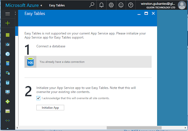Click the Initialize App button
Screen dimensions: 188x131
coord(50,108)
